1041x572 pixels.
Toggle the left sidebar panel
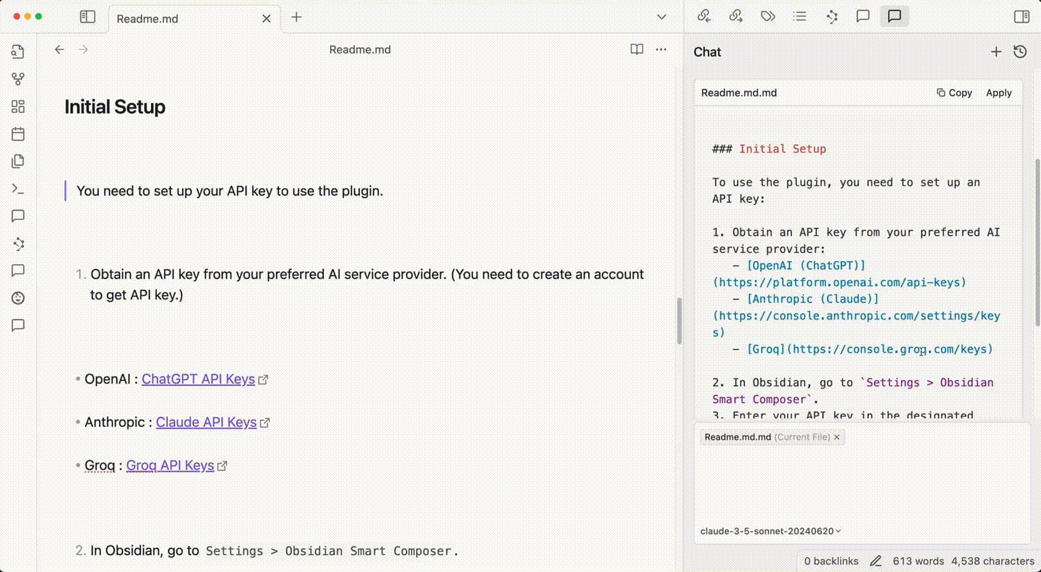click(x=87, y=17)
